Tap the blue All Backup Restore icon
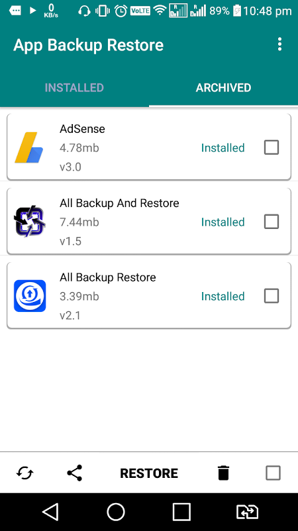 pyautogui.click(x=30, y=295)
